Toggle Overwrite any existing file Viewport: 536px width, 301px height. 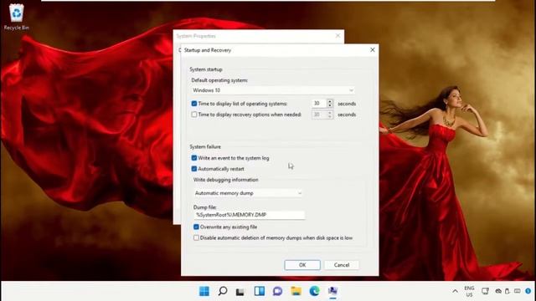click(196, 227)
